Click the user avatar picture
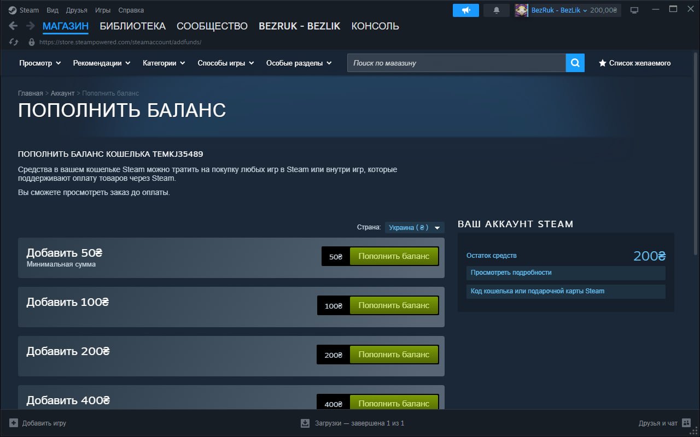 [522, 10]
